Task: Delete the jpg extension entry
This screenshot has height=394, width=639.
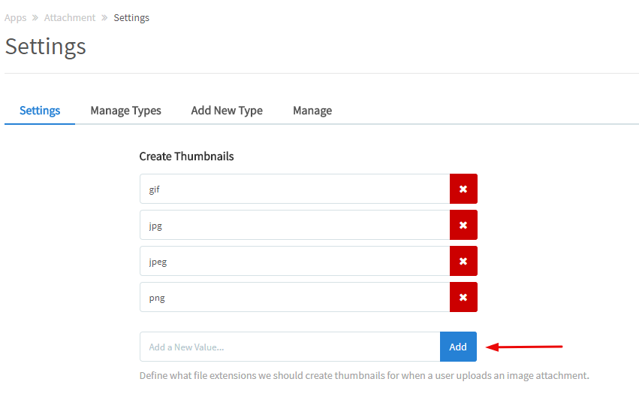Action: click(x=463, y=225)
